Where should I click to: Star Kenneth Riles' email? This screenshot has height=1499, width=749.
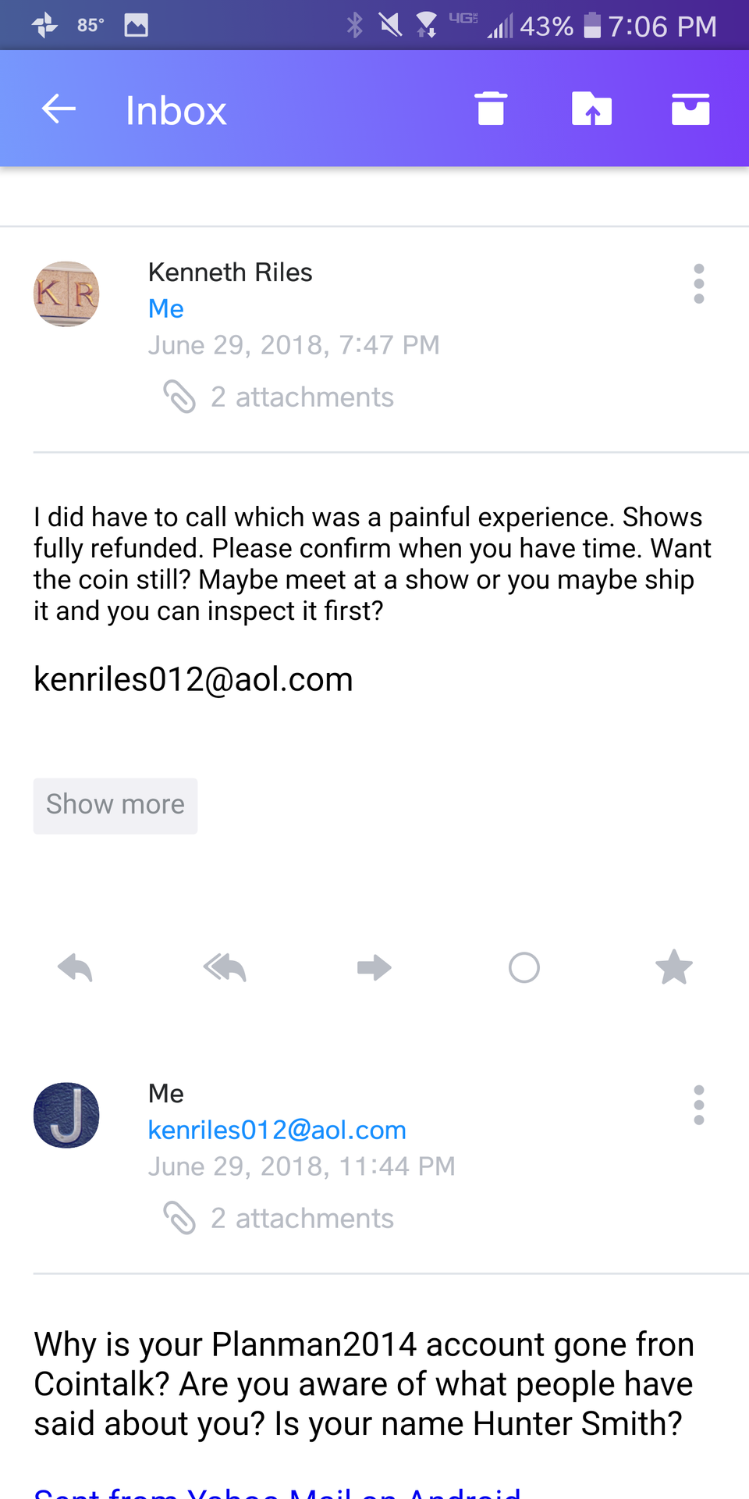674,968
